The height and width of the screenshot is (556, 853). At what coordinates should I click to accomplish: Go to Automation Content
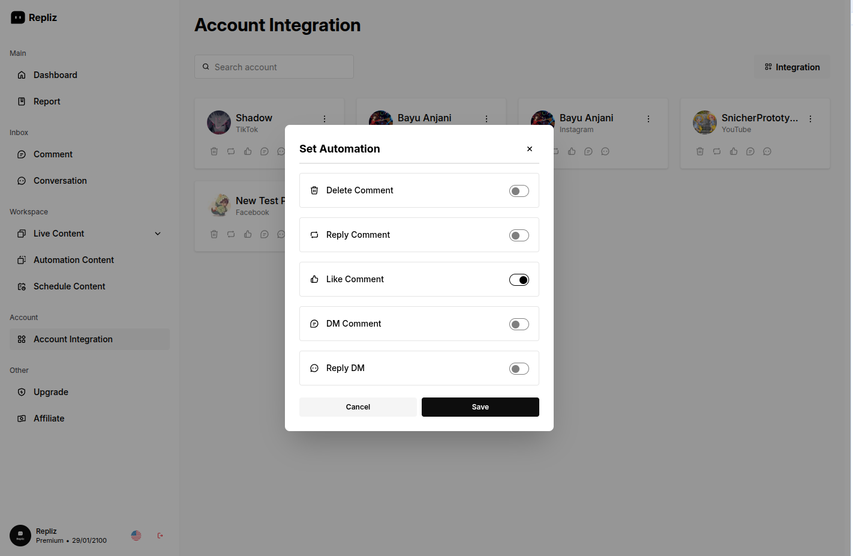[73, 260]
